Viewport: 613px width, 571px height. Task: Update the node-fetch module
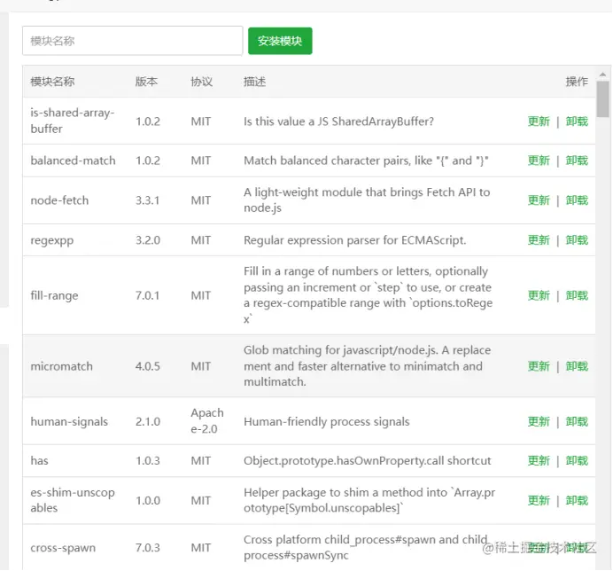click(539, 200)
